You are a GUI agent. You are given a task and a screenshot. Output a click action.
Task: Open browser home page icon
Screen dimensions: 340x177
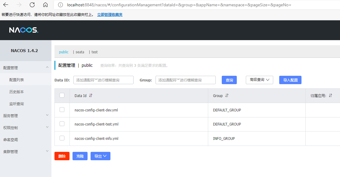click(45, 5)
